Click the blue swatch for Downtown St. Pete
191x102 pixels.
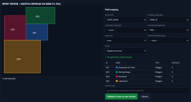click(x=117, y=68)
